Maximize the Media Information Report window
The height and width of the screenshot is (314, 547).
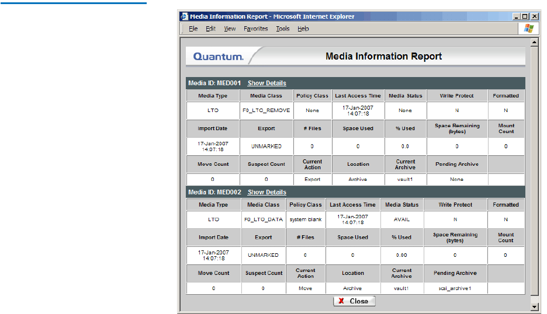(x=525, y=16)
